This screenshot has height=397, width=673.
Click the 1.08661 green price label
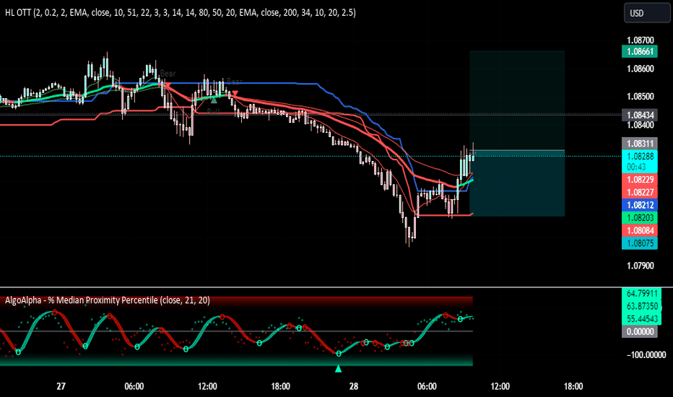pos(640,52)
